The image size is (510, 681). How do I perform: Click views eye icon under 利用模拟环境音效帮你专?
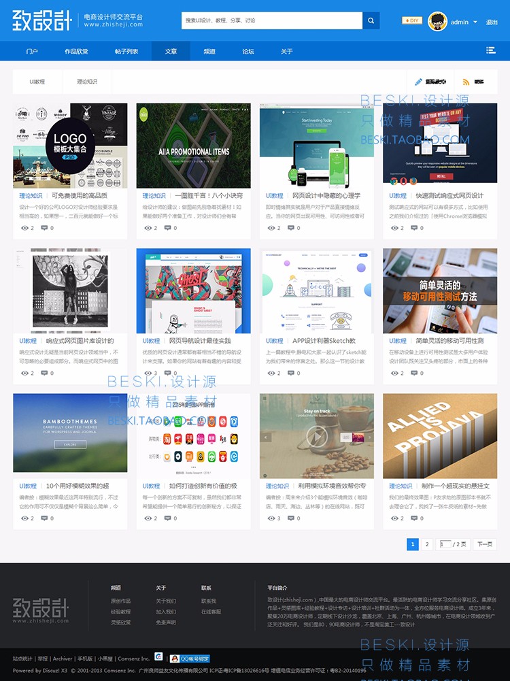coord(271,518)
